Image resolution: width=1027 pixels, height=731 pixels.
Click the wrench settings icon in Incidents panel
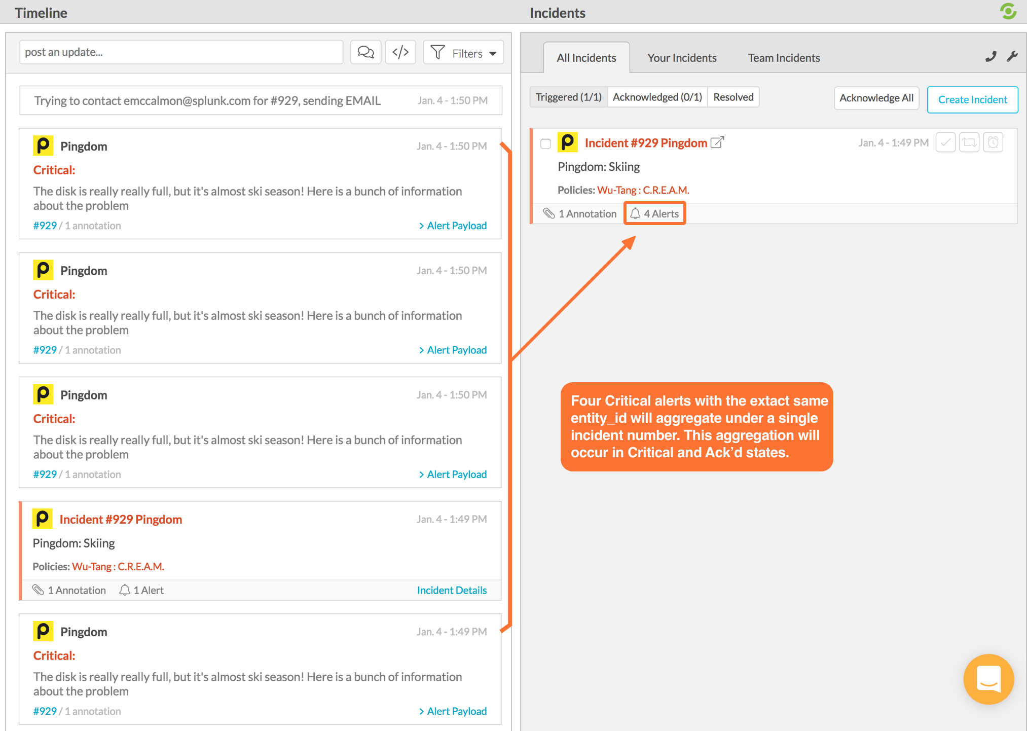(x=1012, y=57)
